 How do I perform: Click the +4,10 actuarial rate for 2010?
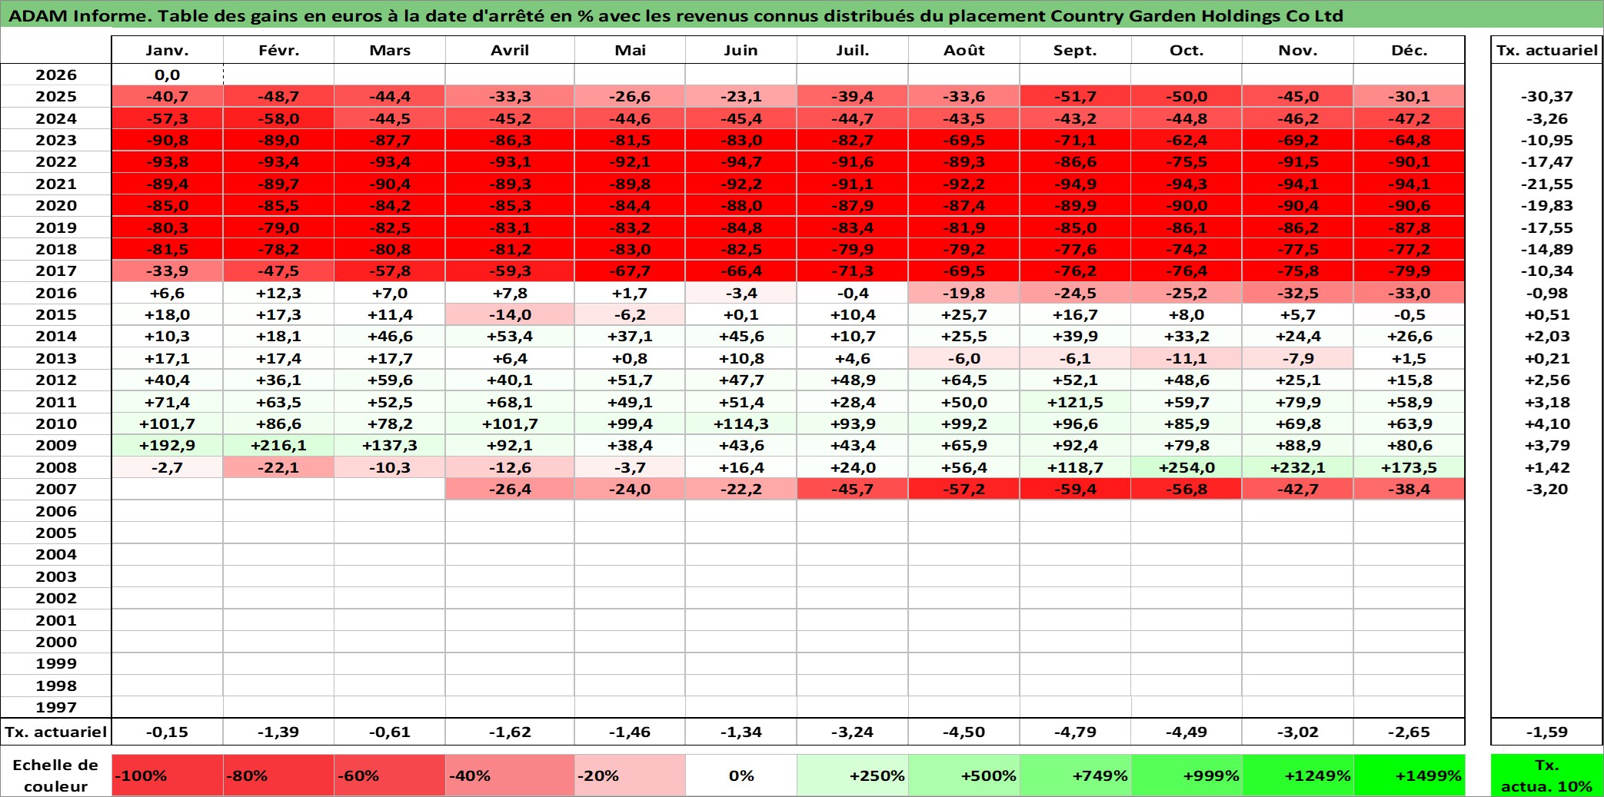(x=1546, y=423)
